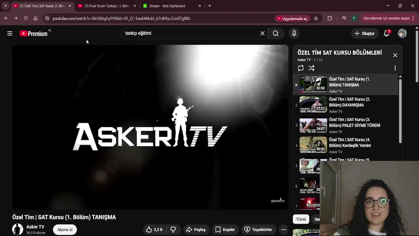Click the page vertical scrollbar
This screenshot has height=236, width=419.
pos(417,56)
